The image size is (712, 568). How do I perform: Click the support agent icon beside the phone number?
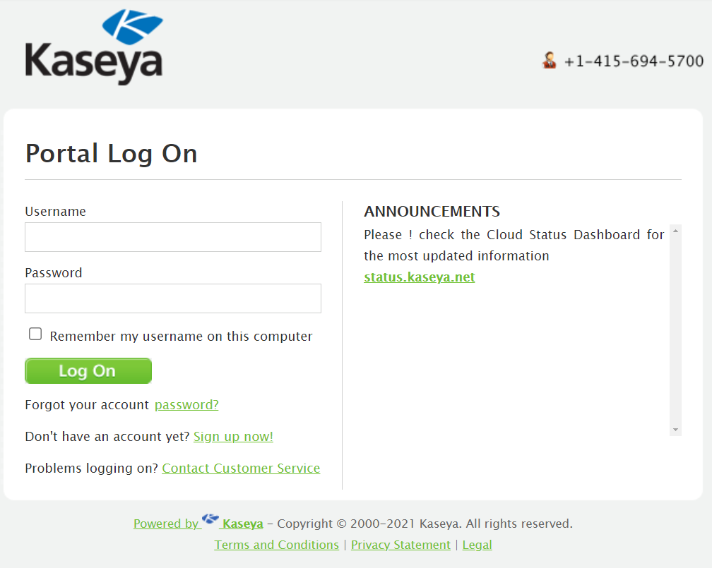(550, 61)
